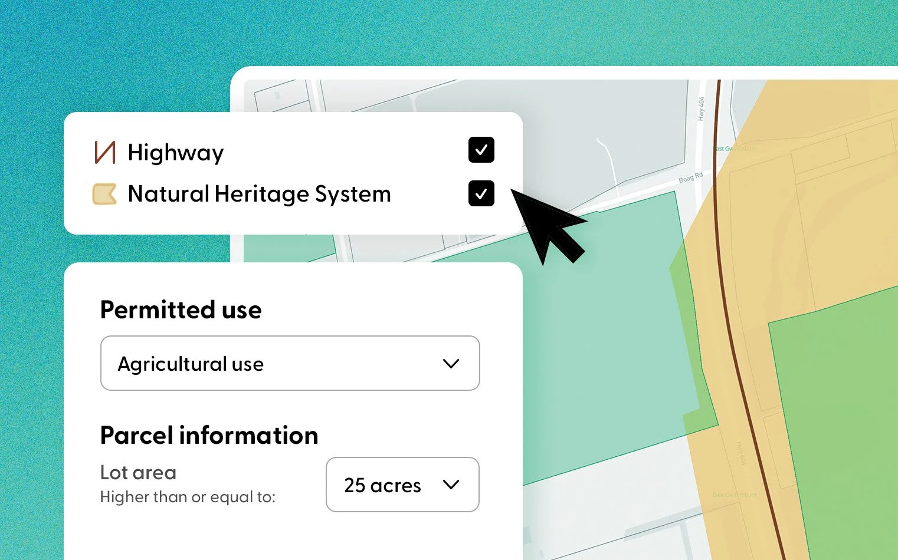Uncheck the Highway layer checkbox
The height and width of the screenshot is (560, 898).
pos(481,150)
